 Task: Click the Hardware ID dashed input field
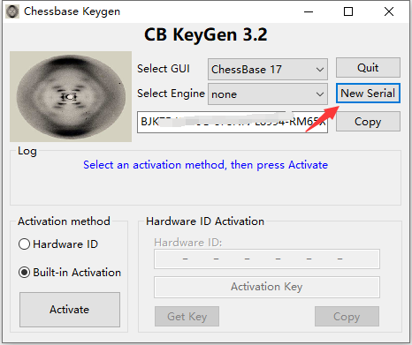pyautogui.click(x=267, y=259)
